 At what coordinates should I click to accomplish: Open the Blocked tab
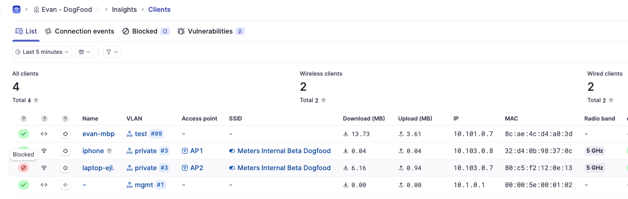click(144, 31)
